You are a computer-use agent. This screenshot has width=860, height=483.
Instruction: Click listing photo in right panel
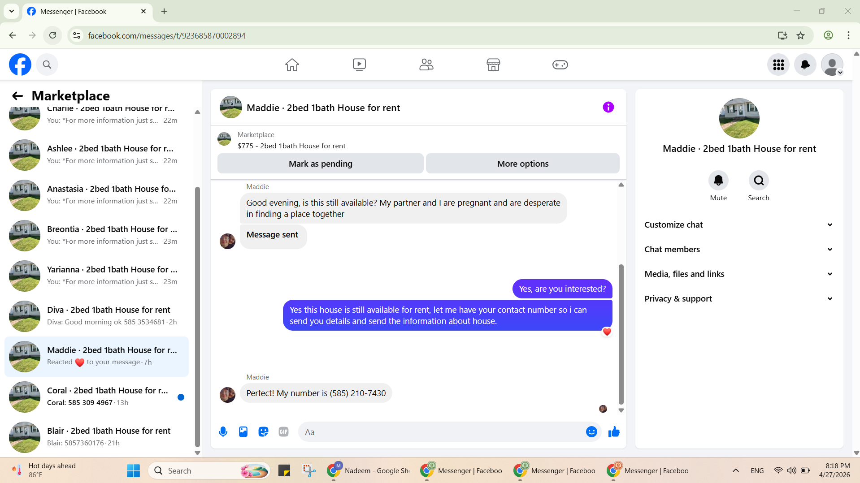[x=739, y=118]
